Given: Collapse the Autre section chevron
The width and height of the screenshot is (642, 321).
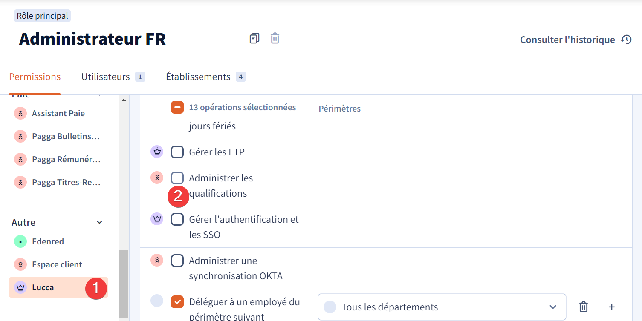Looking at the screenshot, I should pos(99,222).
